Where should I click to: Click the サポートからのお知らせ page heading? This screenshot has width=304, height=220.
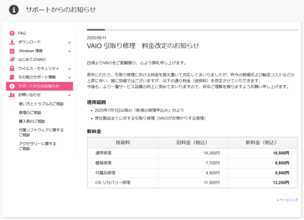point(61,10)
